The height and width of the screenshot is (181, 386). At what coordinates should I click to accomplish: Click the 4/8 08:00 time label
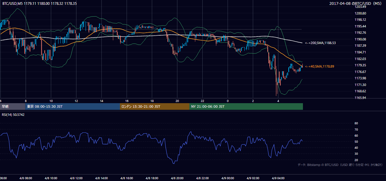[x=26, y=178]
